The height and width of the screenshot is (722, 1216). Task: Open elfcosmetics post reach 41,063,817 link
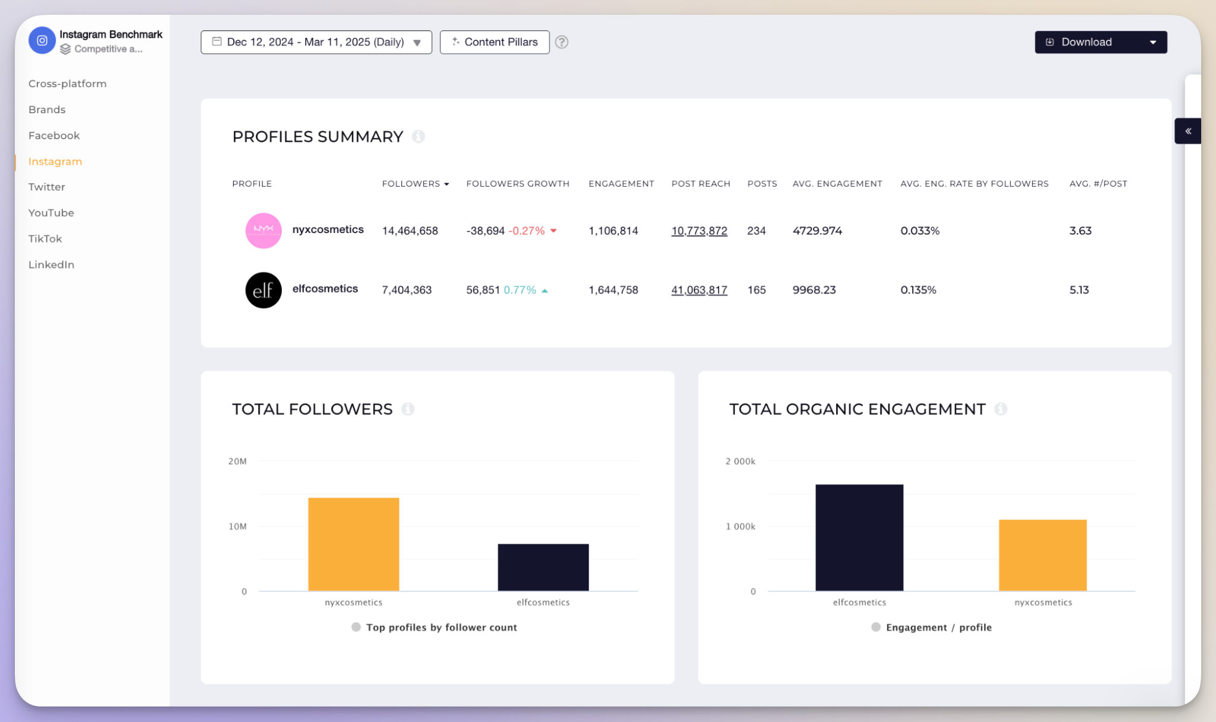pyautogui.click(x=699, y=290)
